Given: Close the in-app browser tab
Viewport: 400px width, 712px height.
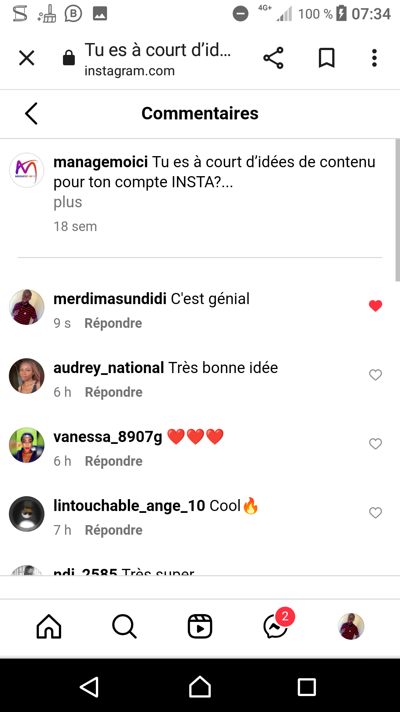Looking at the screenshot, I should click(27, 58).
